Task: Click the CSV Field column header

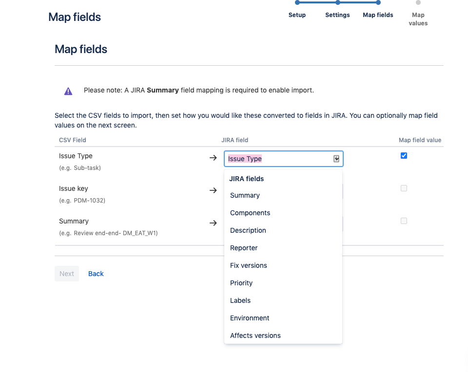Action: [73, 140]
